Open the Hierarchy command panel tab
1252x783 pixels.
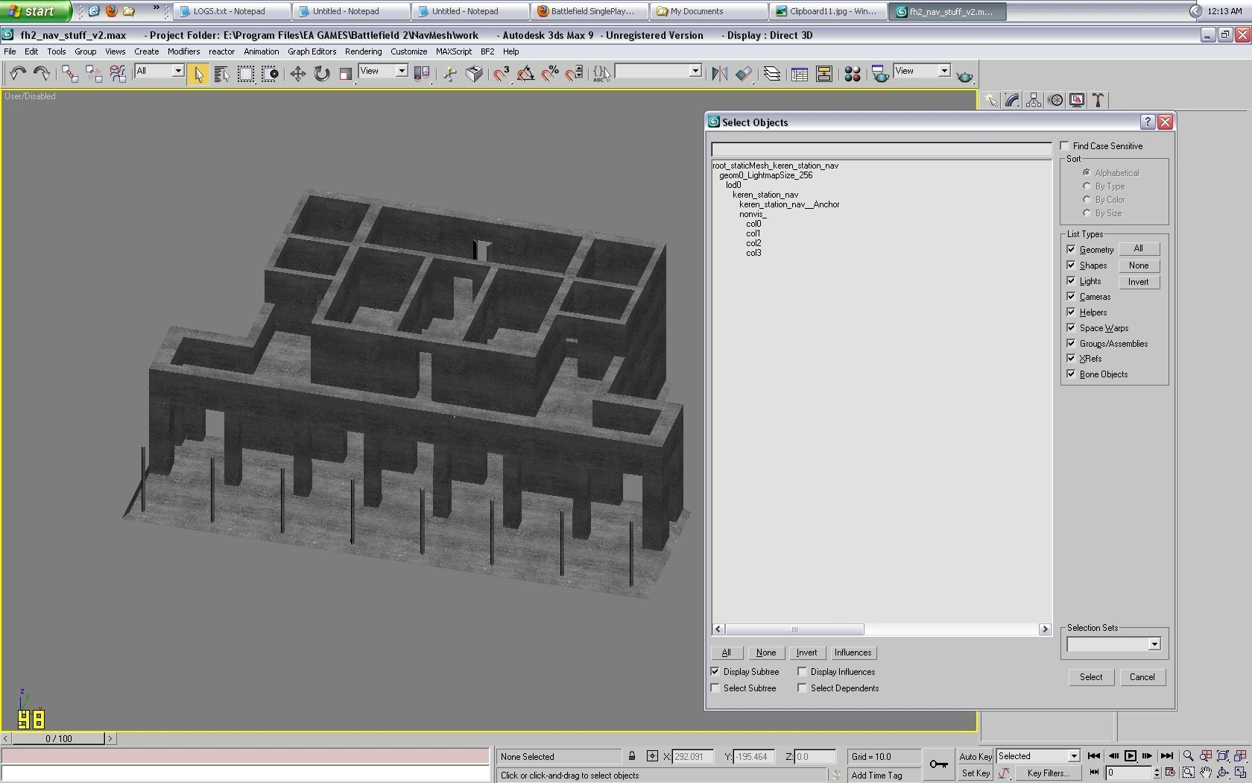click(x=1034, y=100)
